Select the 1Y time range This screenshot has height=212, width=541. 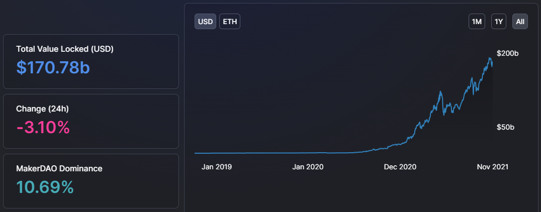pyautogui.click(x=499, y=22)
